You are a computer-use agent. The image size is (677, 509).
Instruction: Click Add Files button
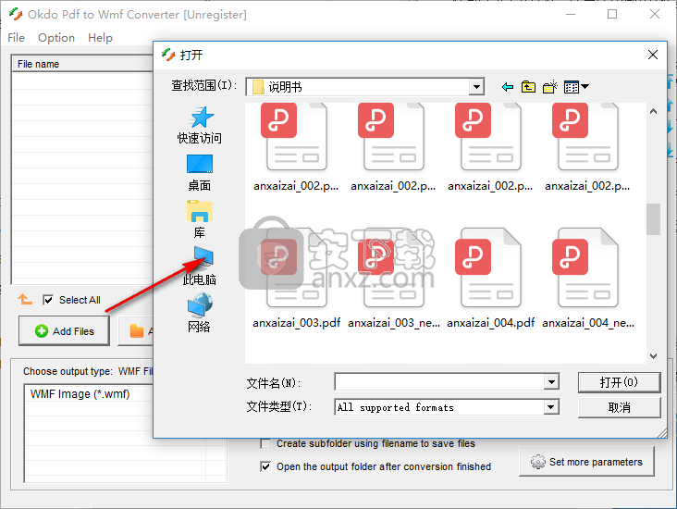pos(64,331)
